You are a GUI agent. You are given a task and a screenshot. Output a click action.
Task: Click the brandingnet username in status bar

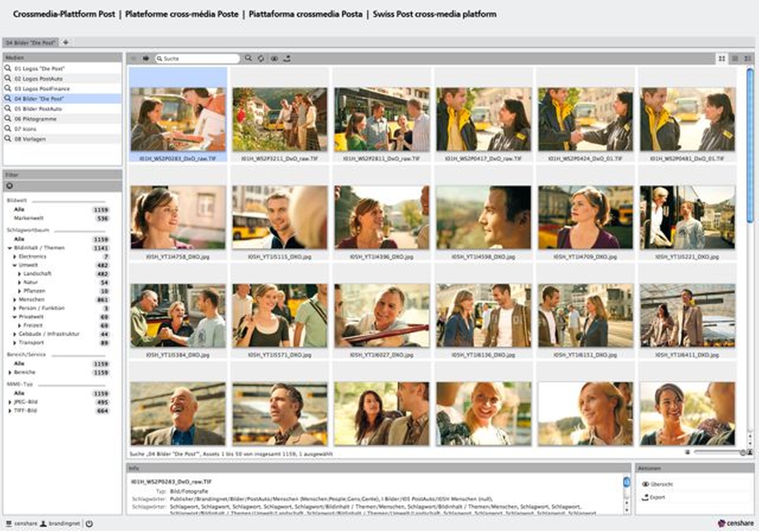[64, 524]
